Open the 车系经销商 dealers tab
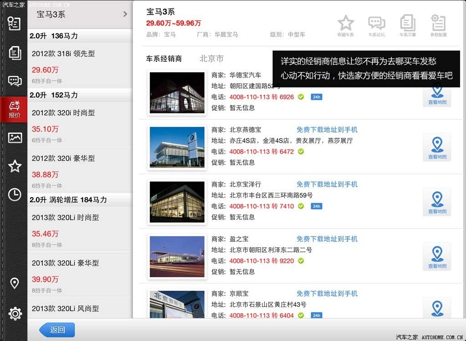Viewport: 466px width, 341px height. tap(164, 59)
